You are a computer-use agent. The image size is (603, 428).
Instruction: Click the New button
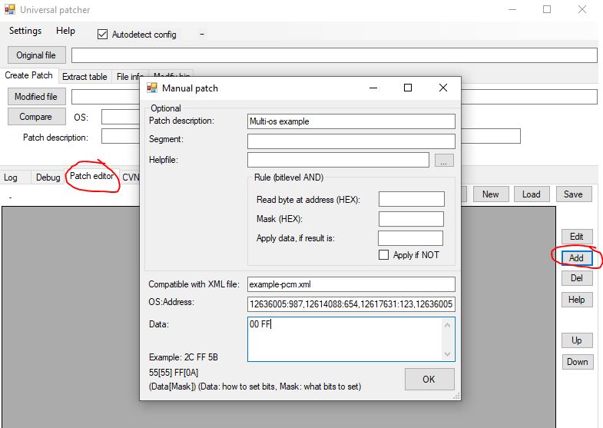491,194
